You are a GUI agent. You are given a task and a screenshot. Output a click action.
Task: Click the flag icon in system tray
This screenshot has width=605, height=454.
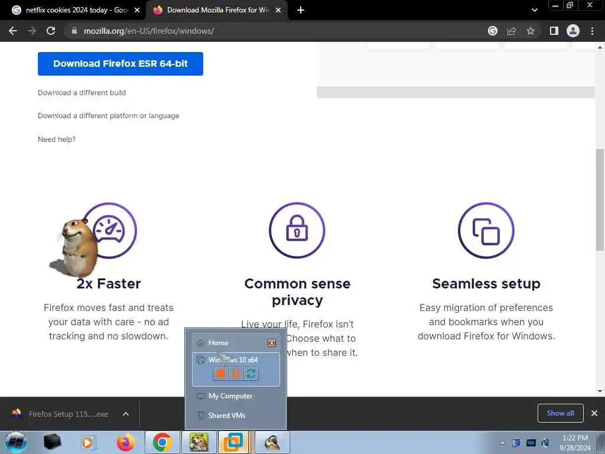tap(516, 443)
